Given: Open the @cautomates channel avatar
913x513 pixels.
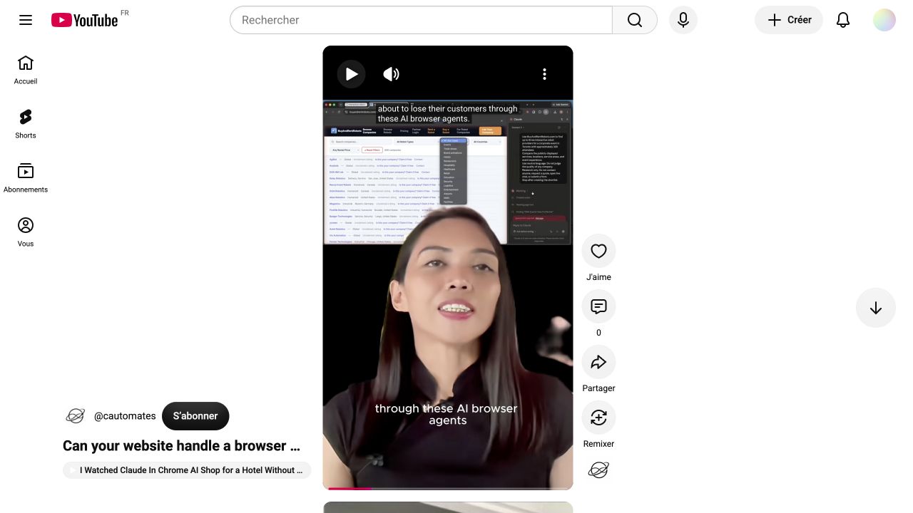Looking at the screenshot, I should [76, 416].
